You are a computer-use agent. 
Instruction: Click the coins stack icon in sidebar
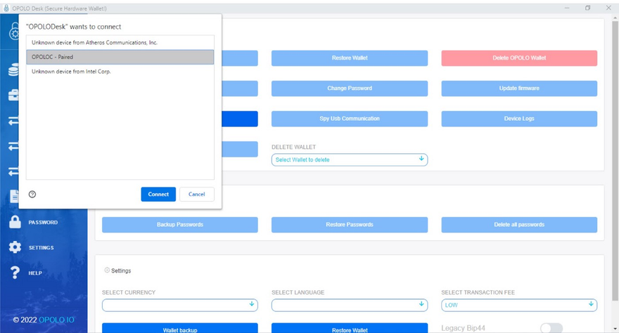13,70
